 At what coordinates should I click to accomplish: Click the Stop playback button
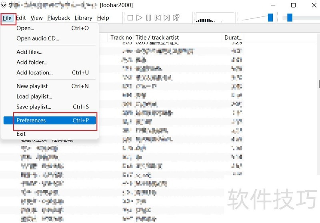click(x=130, y=18)
